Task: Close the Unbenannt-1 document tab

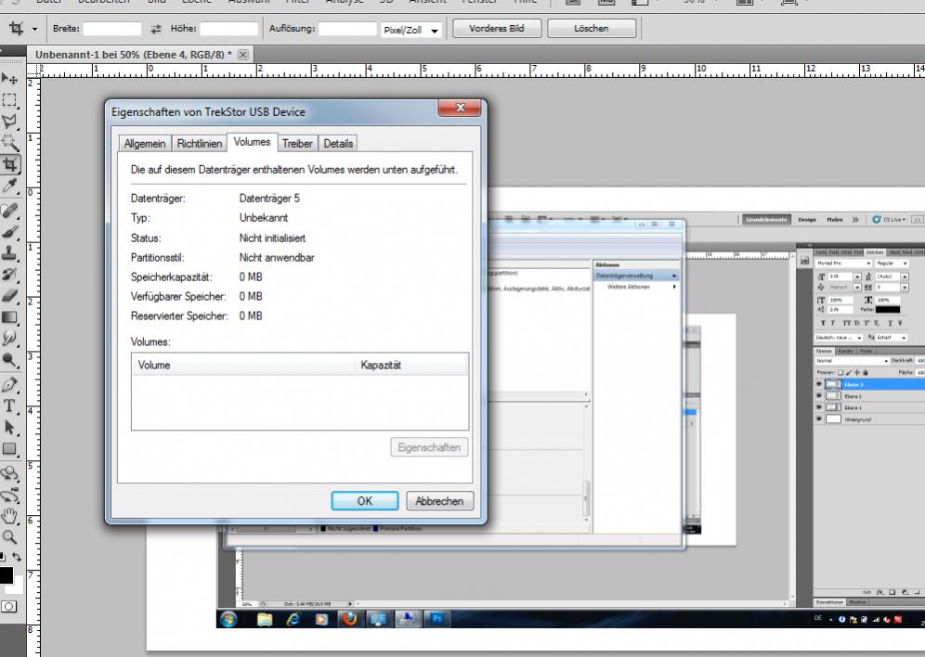Action: pyautogui.click(x=243, y=55)
